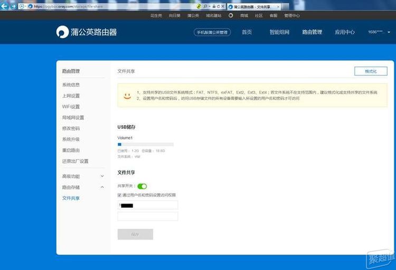Open 向日葵 in the top bar
This screenshot has width=396, height=270.
pyautogui.click(x=175, y=16)
